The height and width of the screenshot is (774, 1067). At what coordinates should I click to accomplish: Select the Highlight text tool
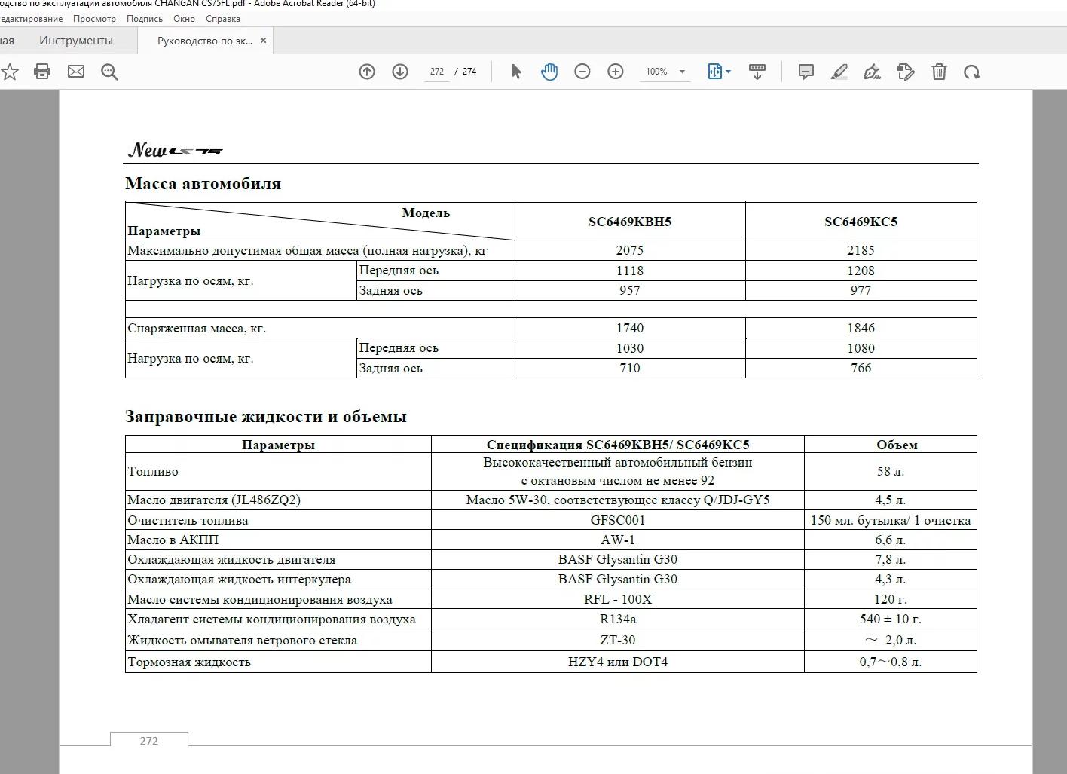coord(839,72)
